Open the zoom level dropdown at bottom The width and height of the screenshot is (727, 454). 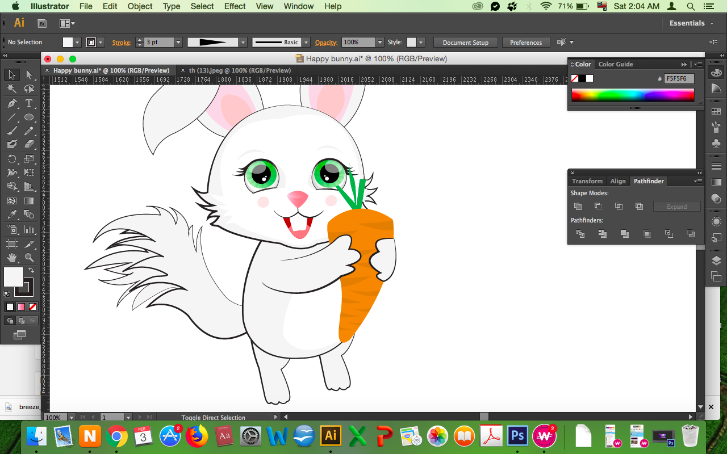72,418
